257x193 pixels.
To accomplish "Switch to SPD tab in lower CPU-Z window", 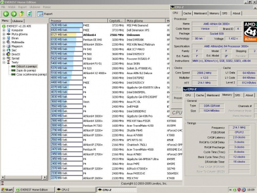I will coord(237,95).
